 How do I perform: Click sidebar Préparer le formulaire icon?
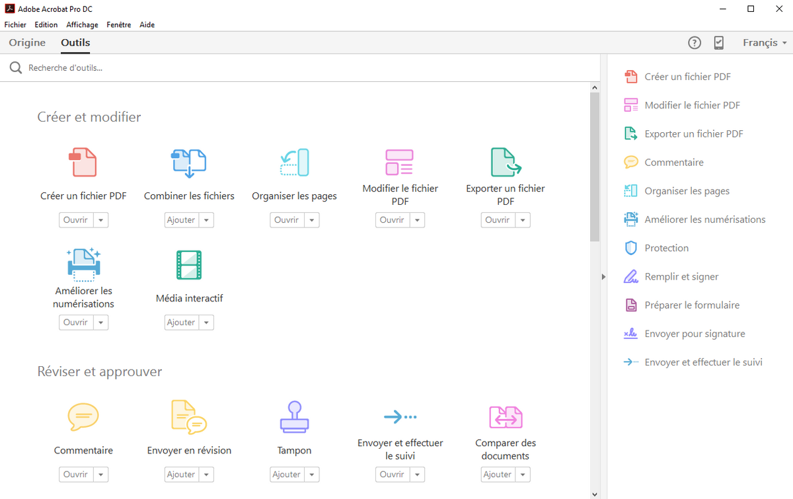click(631, 305)
